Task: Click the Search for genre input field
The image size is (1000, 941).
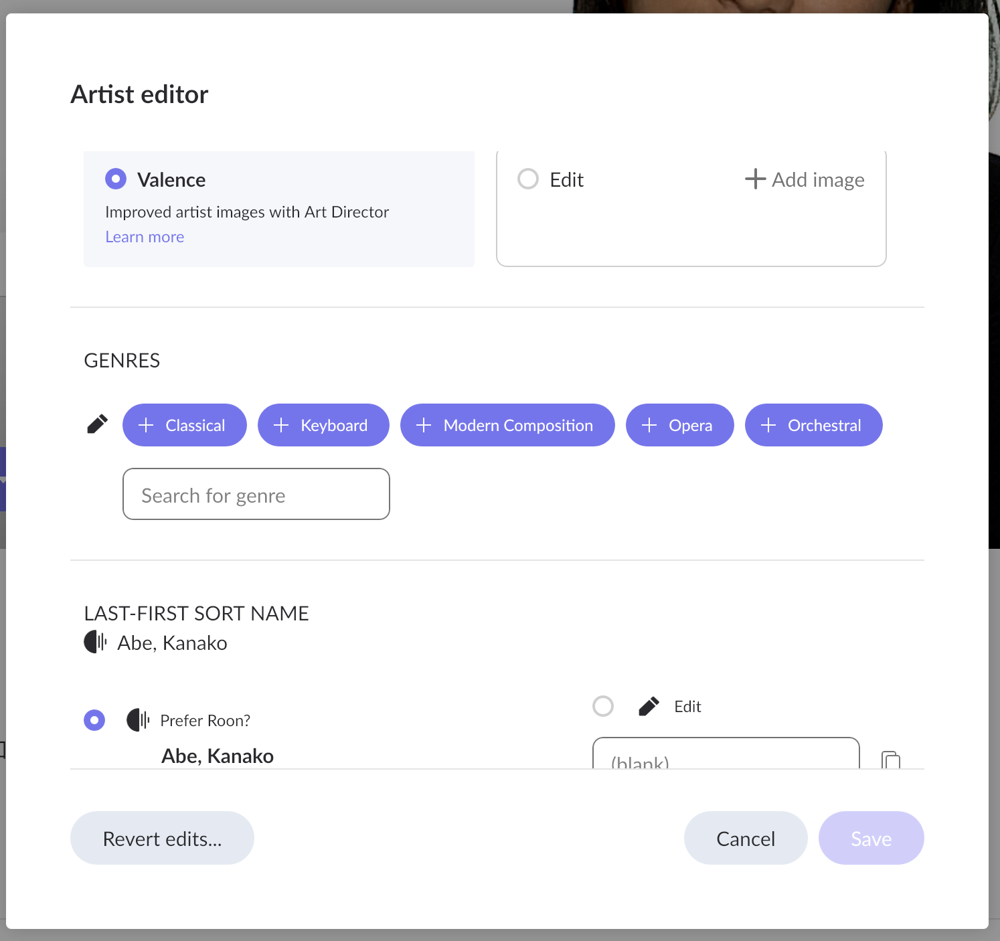Action: tap(256, 495)
